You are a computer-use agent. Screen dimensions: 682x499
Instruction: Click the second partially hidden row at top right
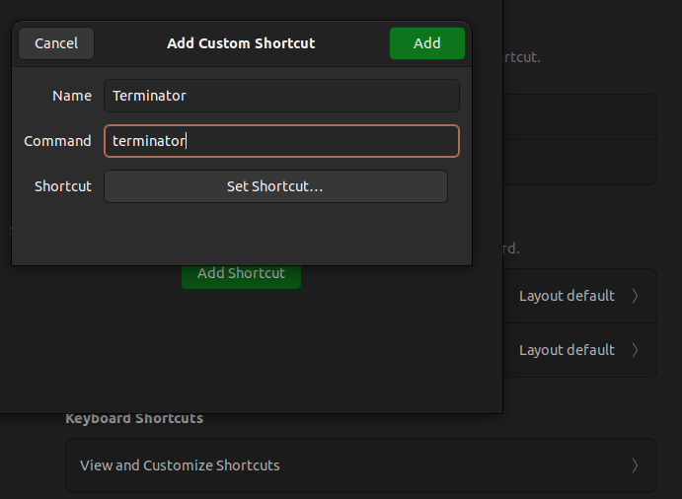(579, 163)
